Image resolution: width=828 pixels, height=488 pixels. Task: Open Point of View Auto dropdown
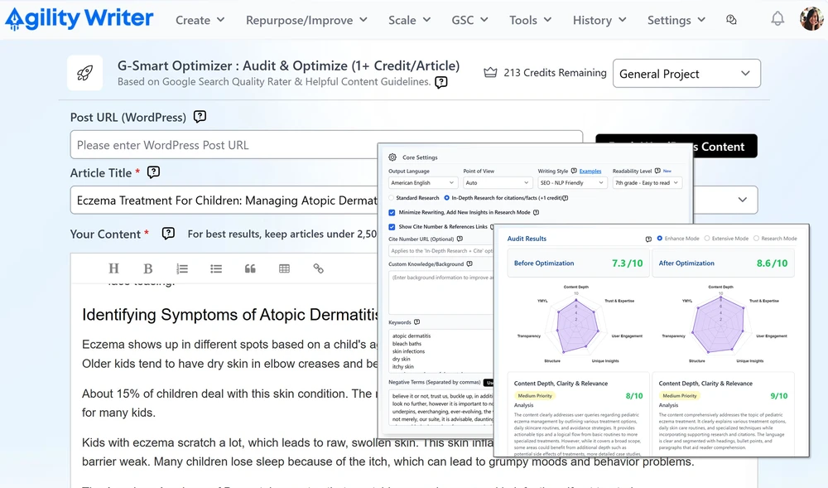(x=497, y=183)
